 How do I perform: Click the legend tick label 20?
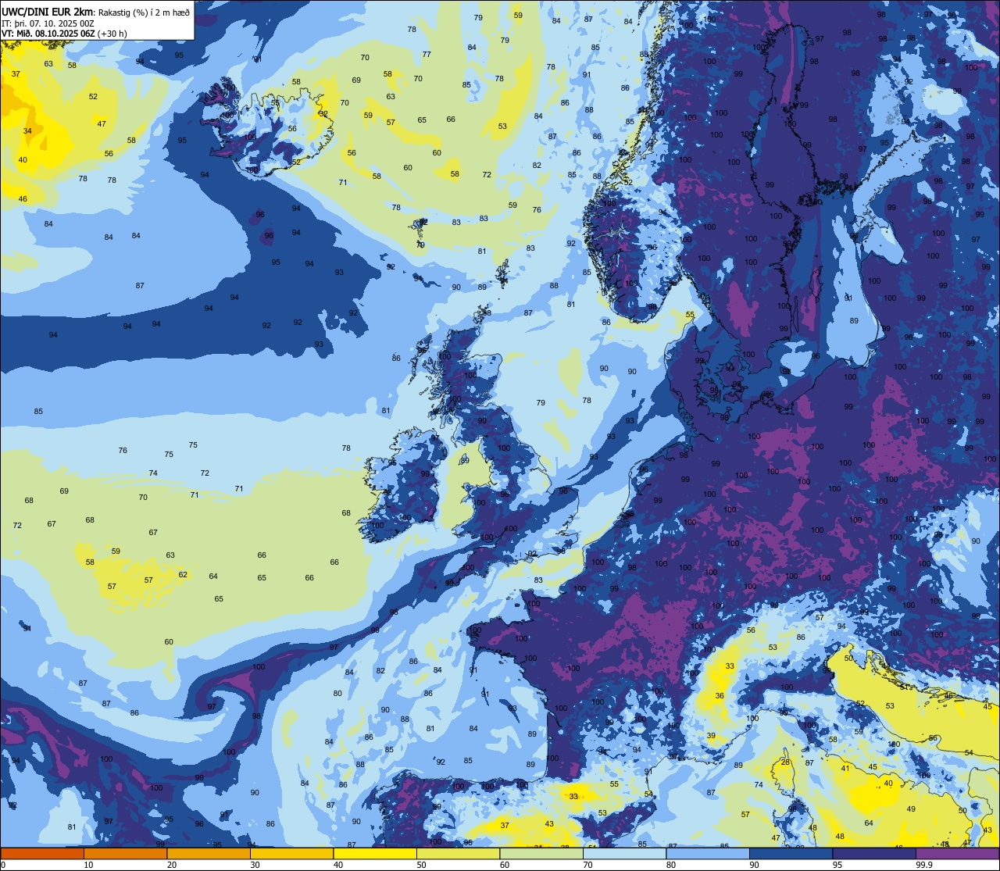tap(172, 865)
